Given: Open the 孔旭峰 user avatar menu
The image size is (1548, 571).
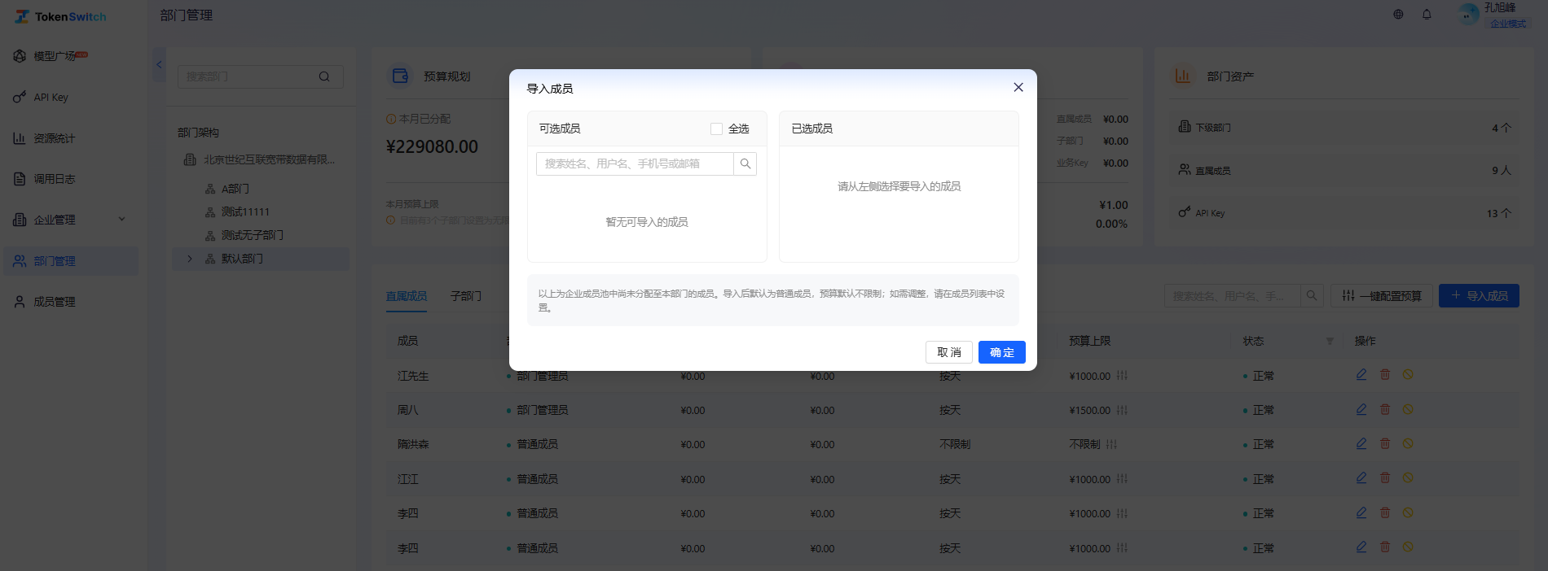Looking at the screenshot, I should tap(1468, 15).
